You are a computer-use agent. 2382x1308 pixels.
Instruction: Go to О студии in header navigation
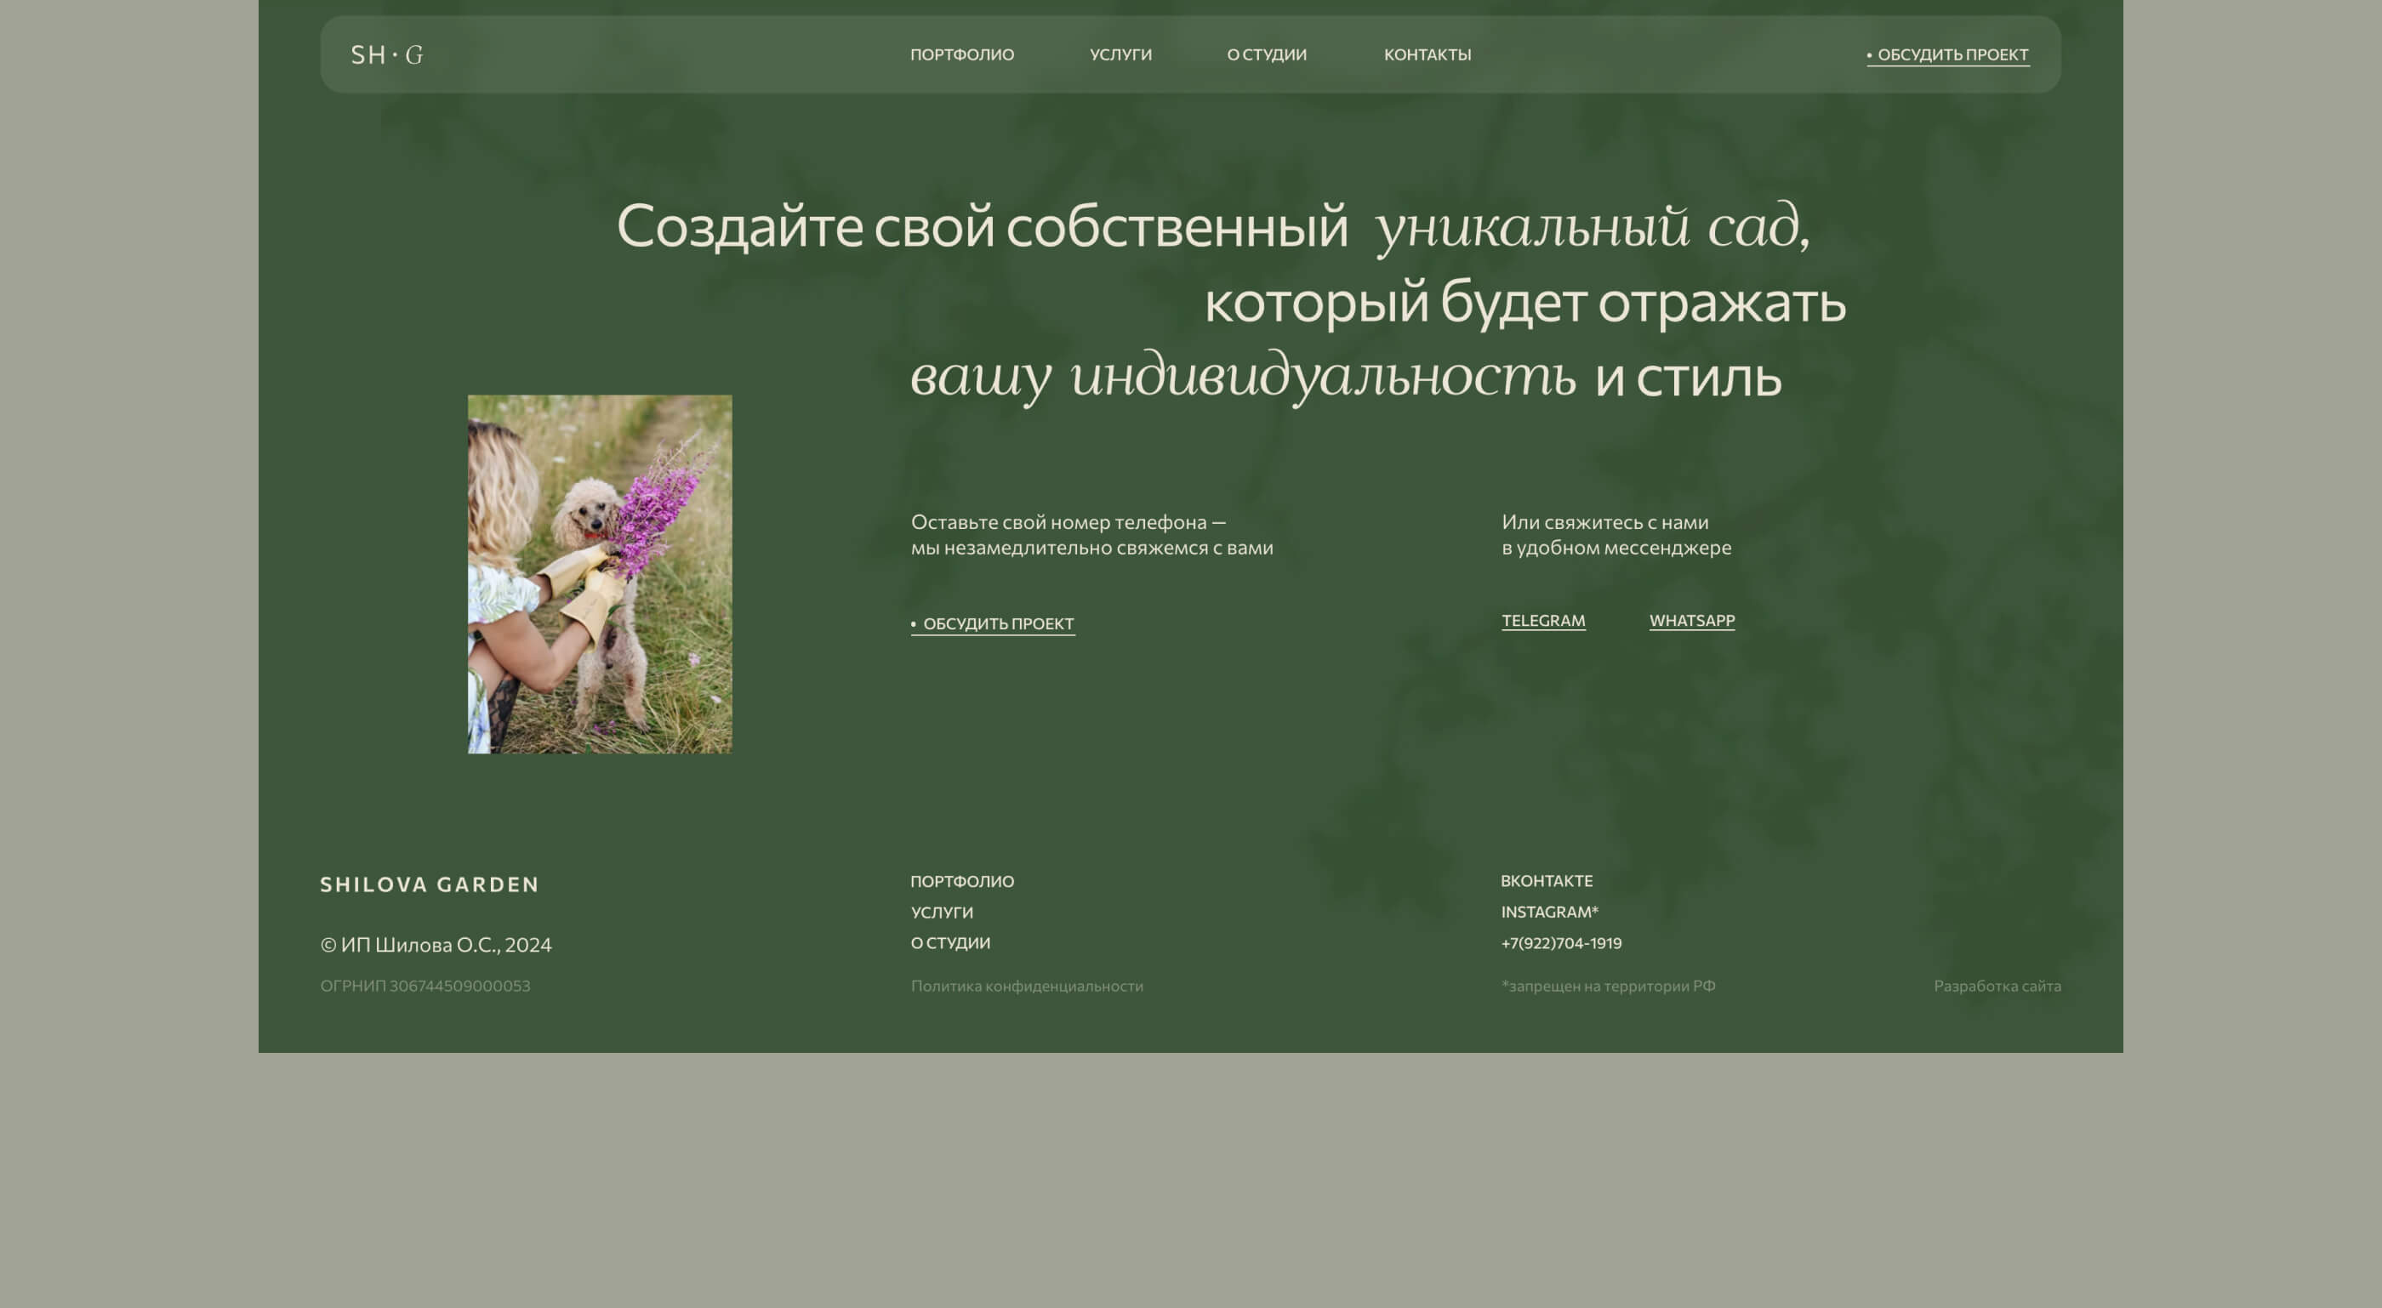click(1266, 54)
